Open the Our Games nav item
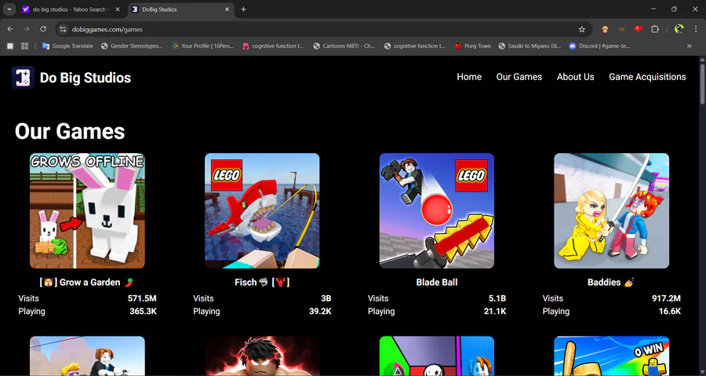Image resolution: width=706 pixels, height=376 pixels. tap(519, 77)
